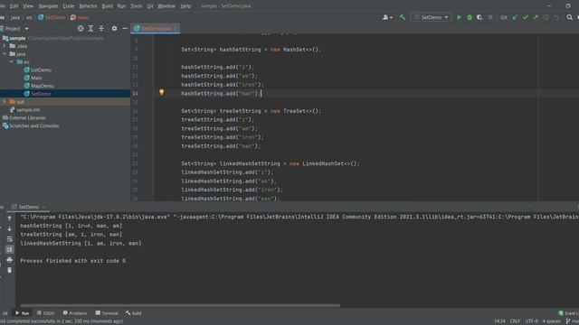Viewport: 579px width, 325px height.
Task: Open the Terminal tool window
Action: 107,313
